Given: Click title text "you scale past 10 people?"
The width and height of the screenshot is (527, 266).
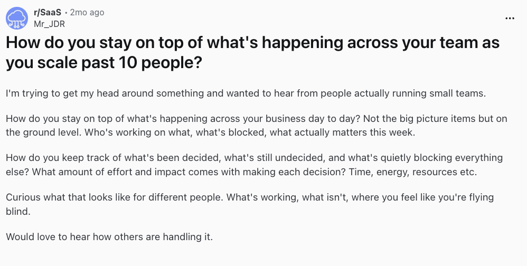Looking at the screenshot, I should point(104,63).
